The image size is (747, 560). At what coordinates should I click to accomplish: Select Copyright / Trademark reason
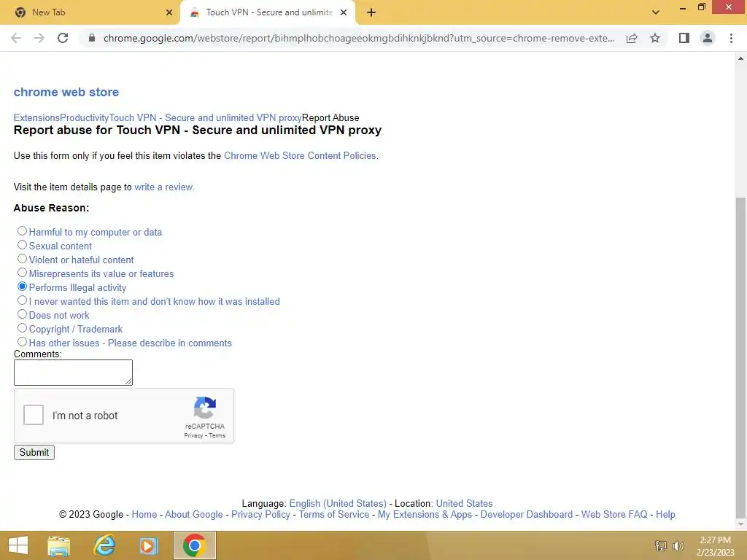coord(22,328)
